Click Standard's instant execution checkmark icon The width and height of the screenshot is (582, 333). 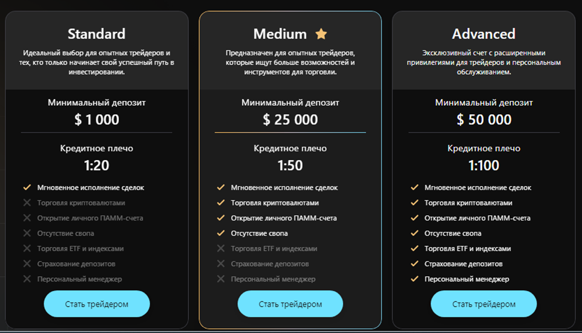27,188
